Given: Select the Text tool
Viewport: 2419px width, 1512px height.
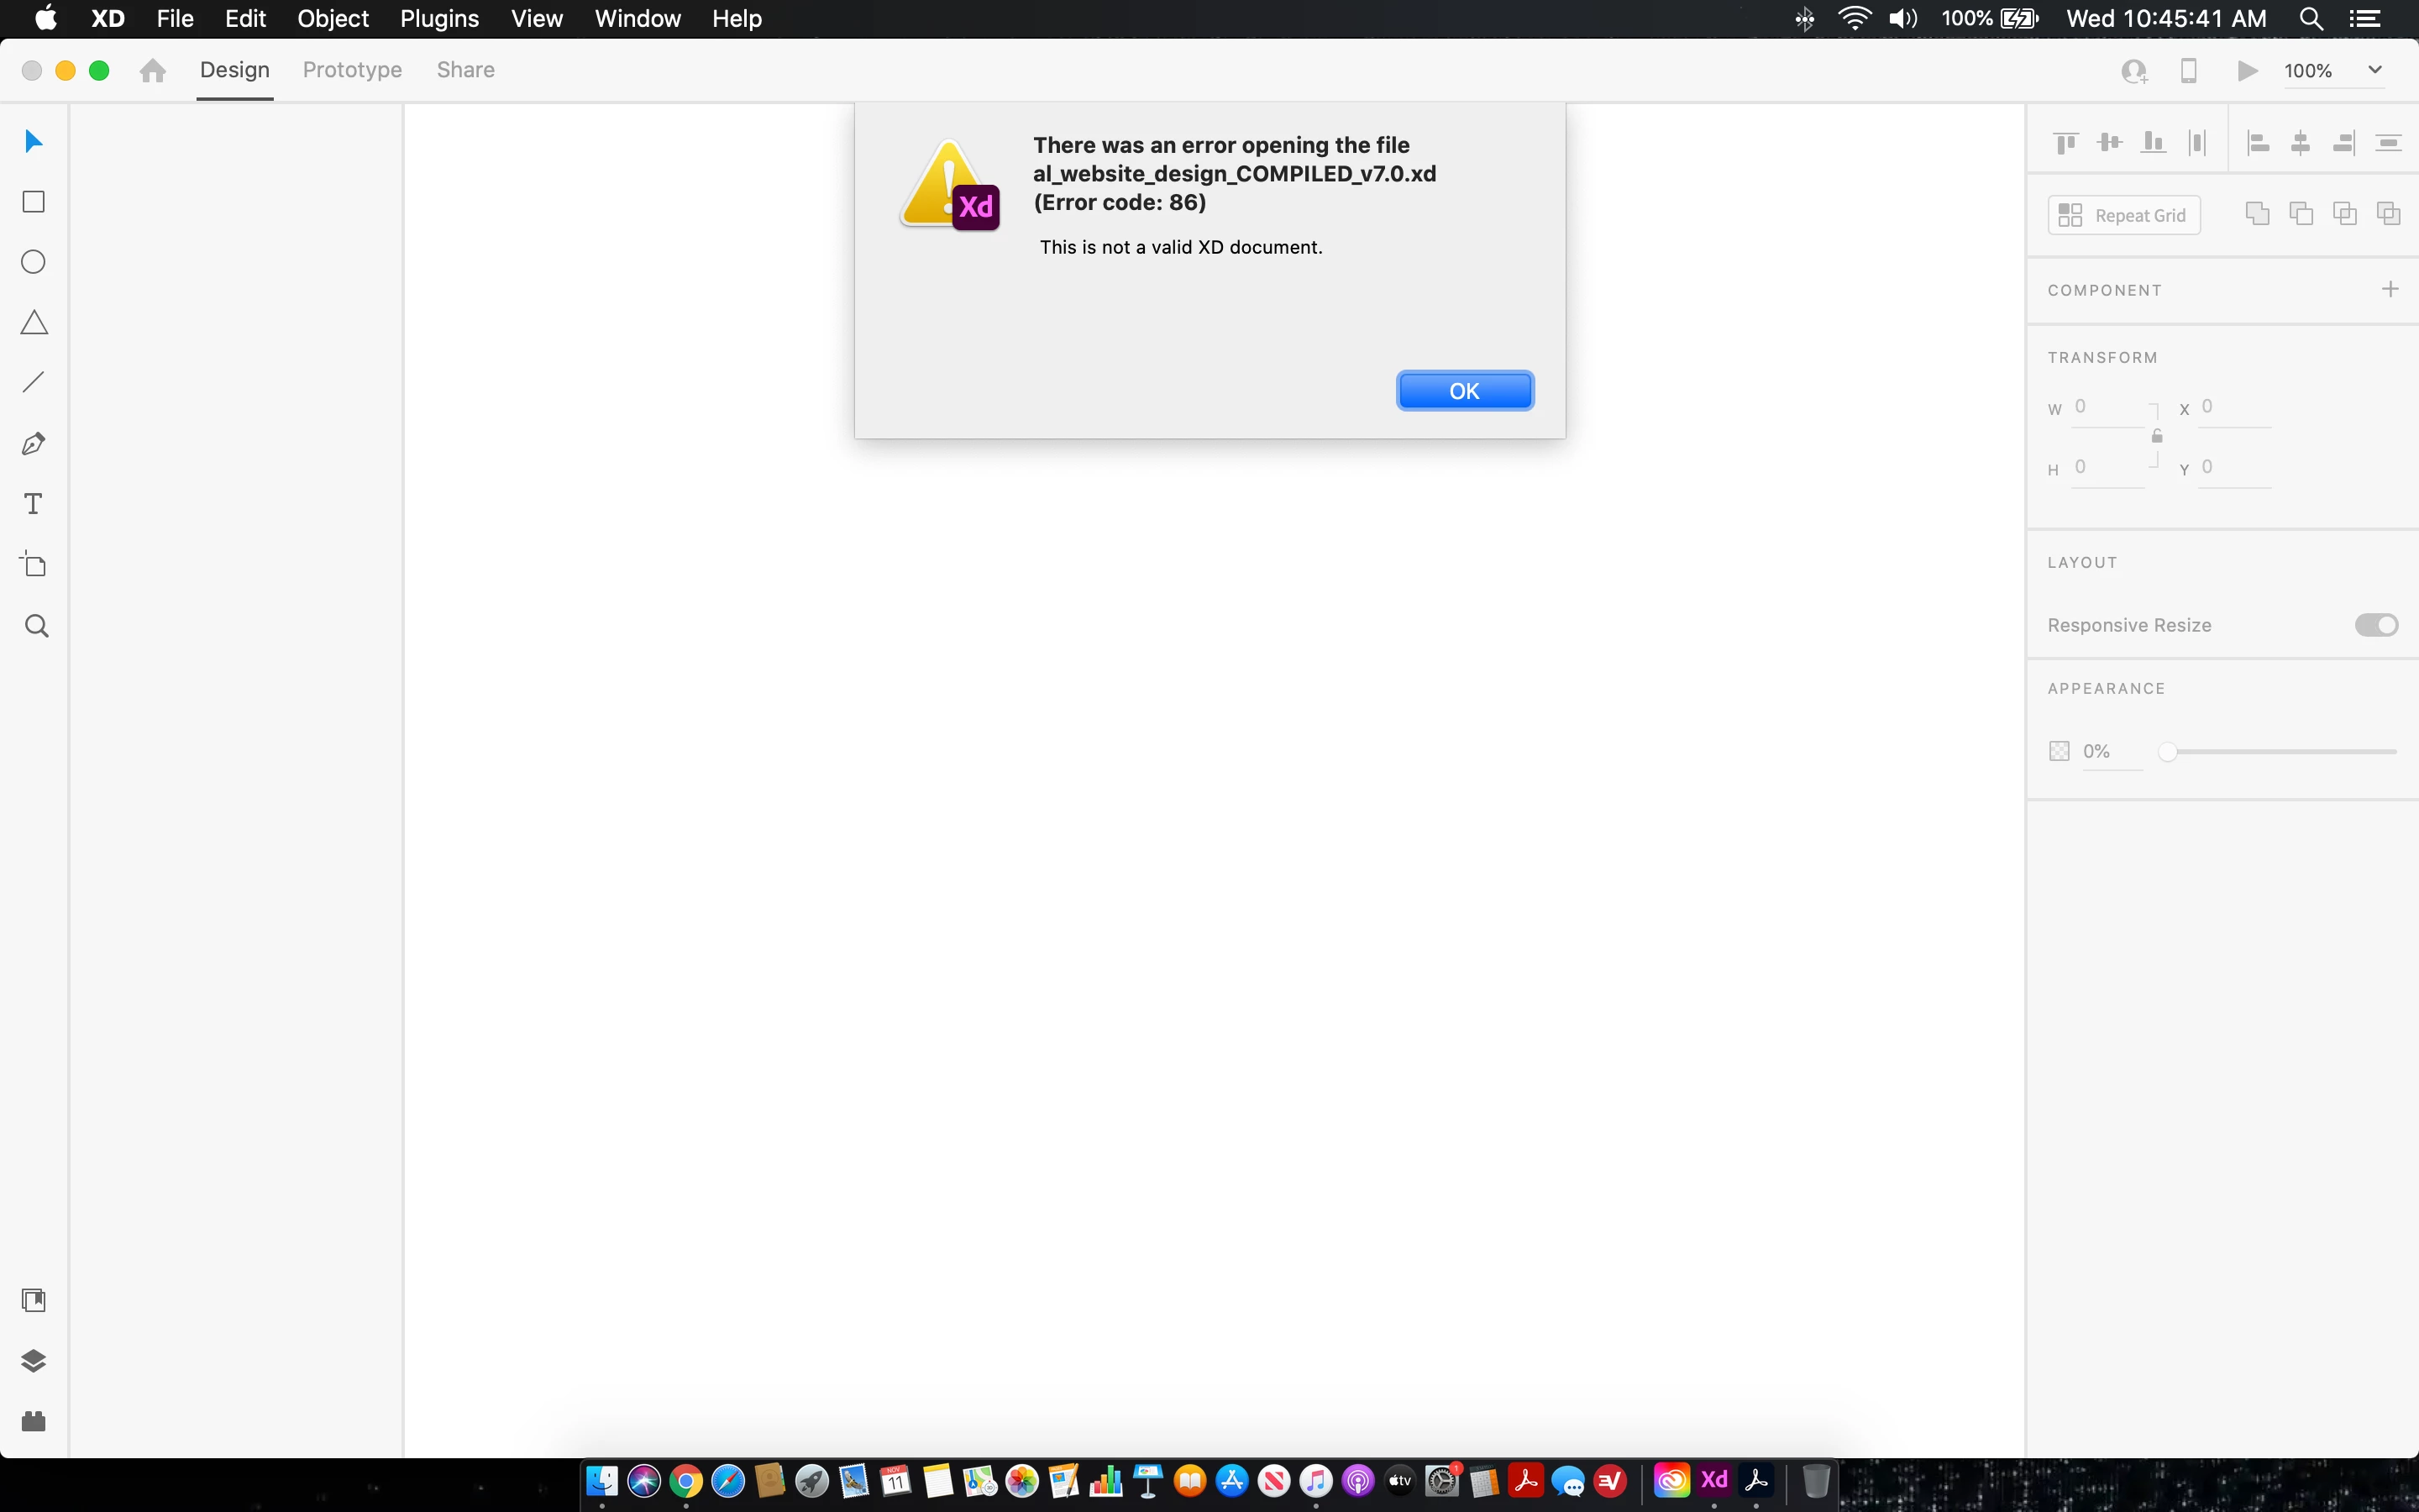Looking at the screenshot, I should click(x=34, y=504).
